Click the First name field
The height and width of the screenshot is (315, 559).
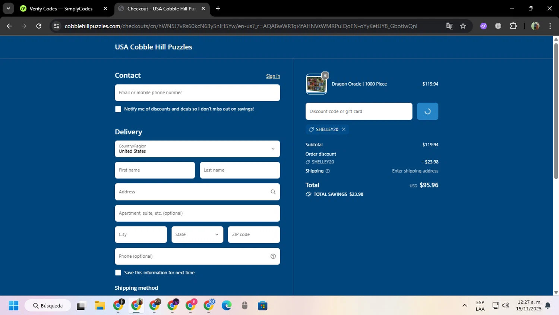pos(155,170)
